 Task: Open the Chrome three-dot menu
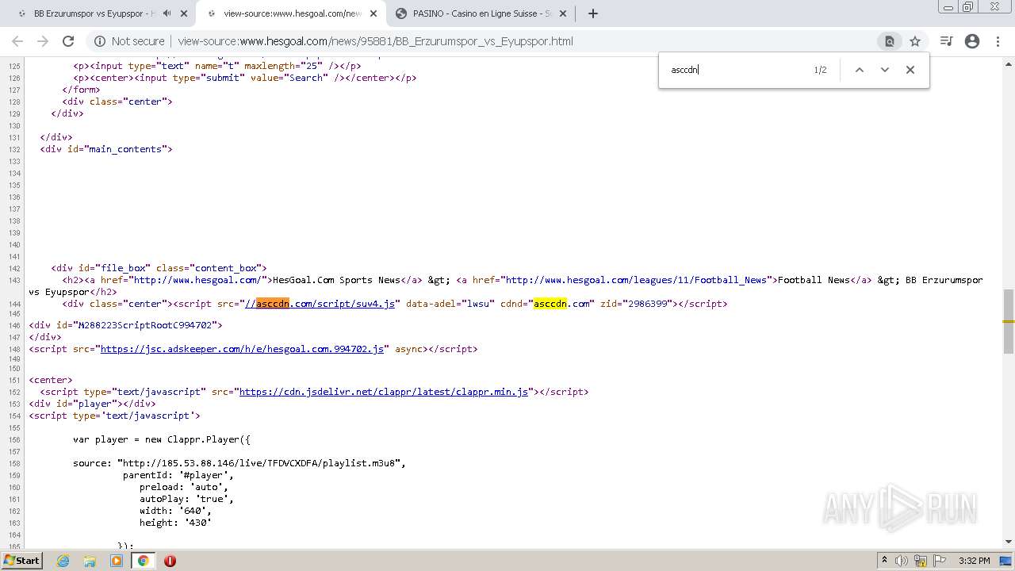998,41
